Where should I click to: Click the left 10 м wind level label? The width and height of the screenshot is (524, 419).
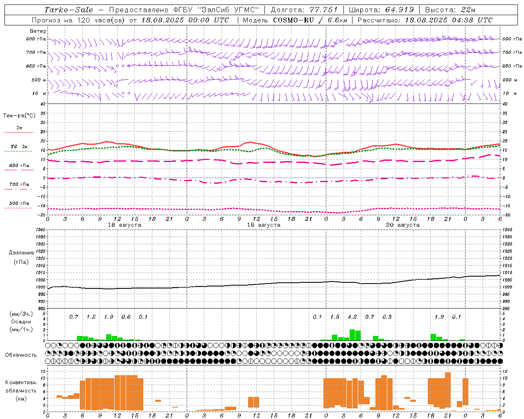39,93
